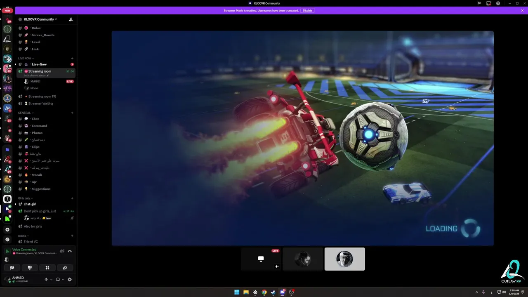Open the Streak channel
Screen dimensions: 528x297
tap(46, 175)
